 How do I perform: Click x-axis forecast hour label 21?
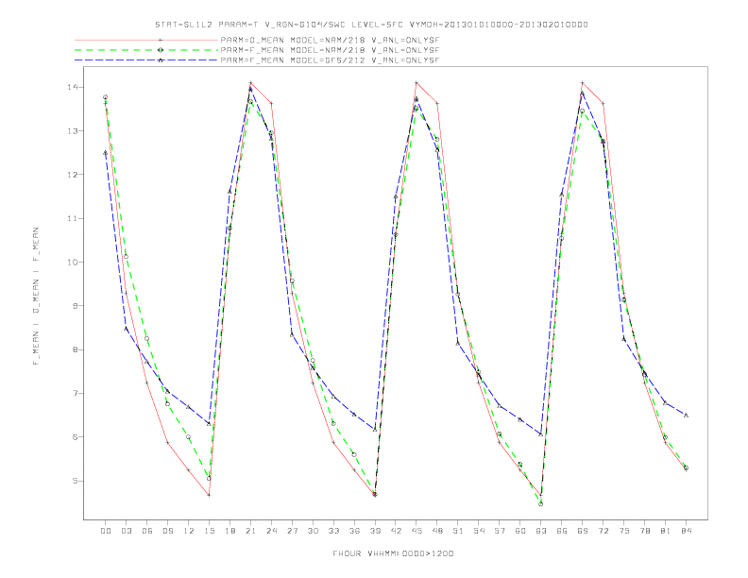(250, 531)
